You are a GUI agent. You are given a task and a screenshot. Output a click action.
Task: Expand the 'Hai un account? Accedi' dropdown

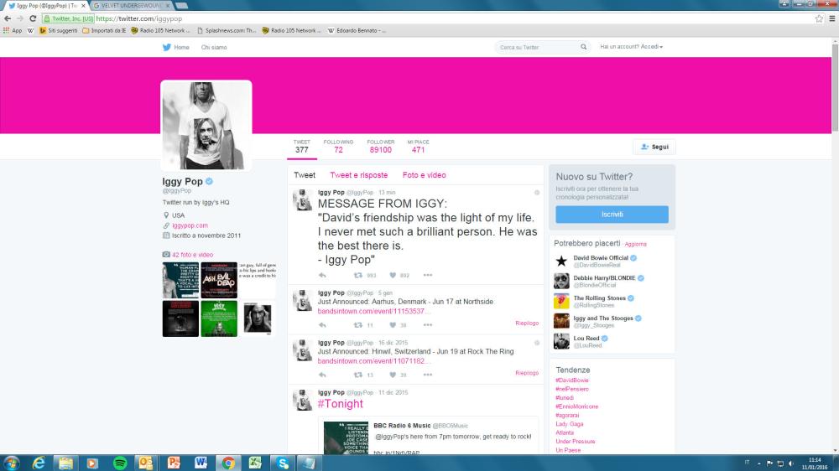click(x=632, y=47)
